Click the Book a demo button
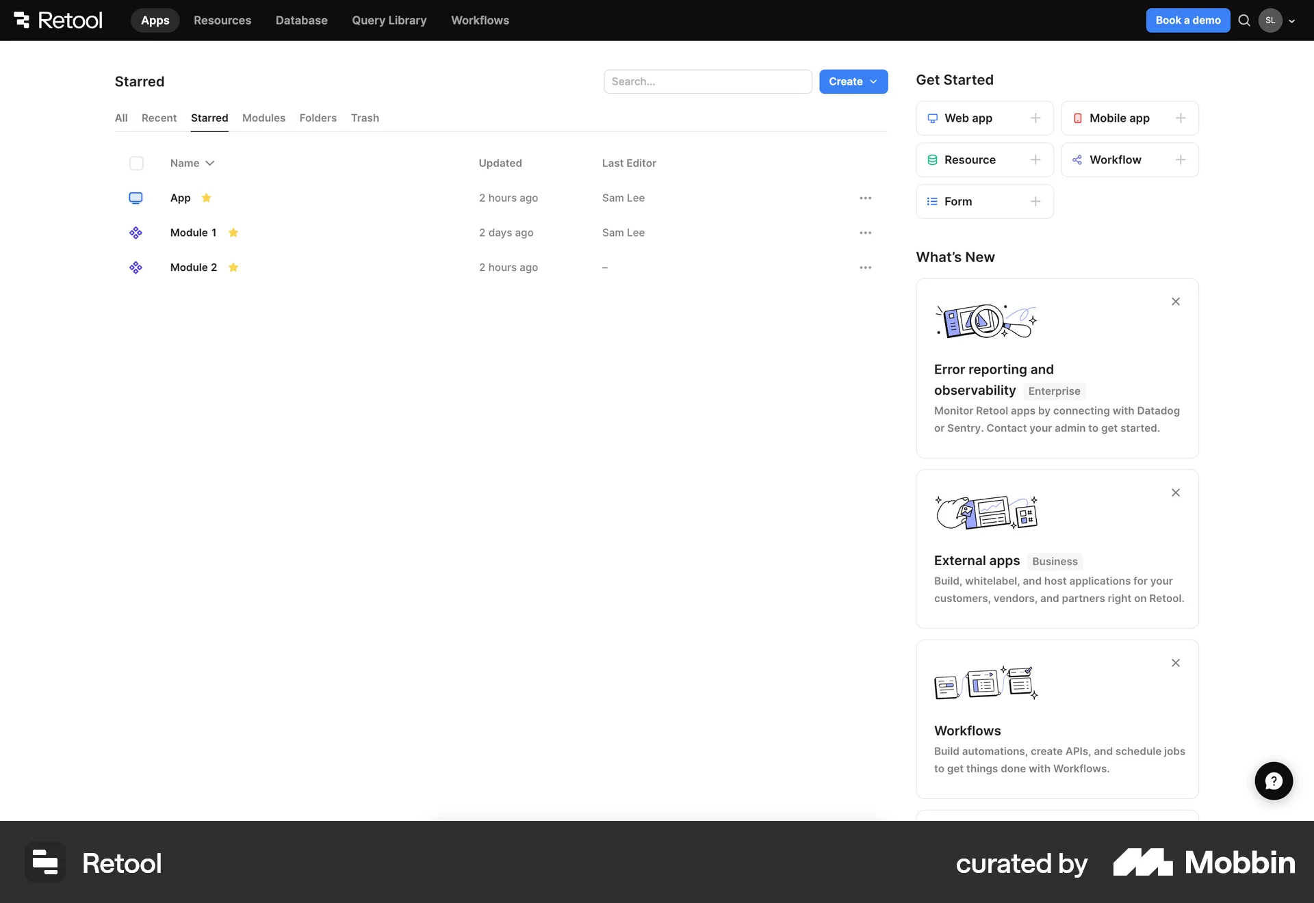 pyautogui.click(x=1187, y=20)
